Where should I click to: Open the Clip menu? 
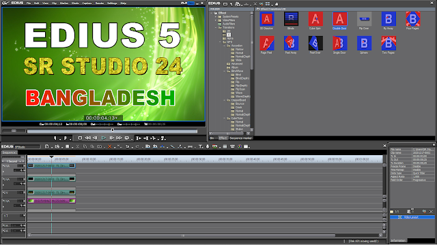(x=54, y=3)
